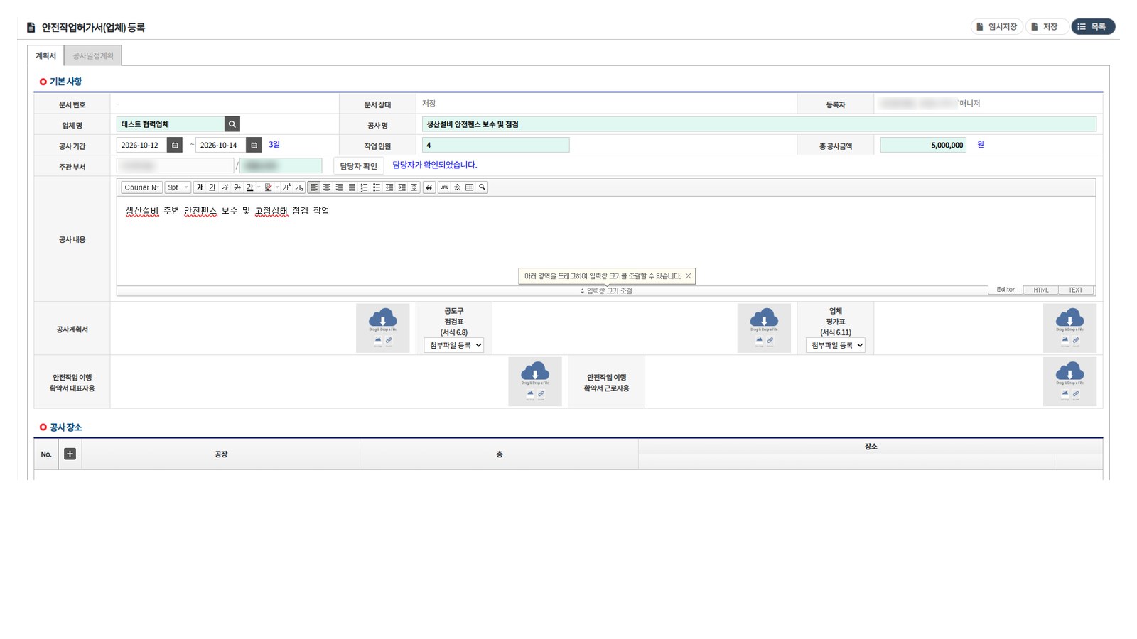This screenshot has height=639, width=1137.
Task: Open 업체 평가표 첨부파일 등록 dropdown
Action: (x=836, y=345)
